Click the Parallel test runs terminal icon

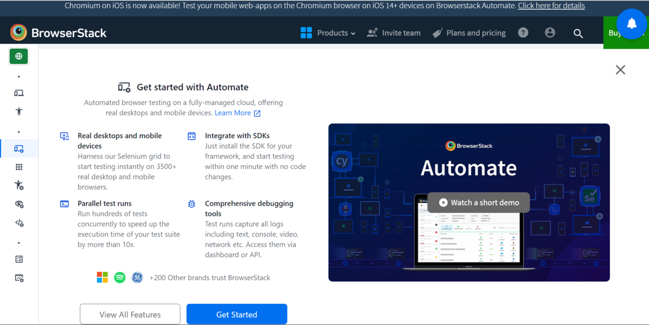(x=64, y=204)
